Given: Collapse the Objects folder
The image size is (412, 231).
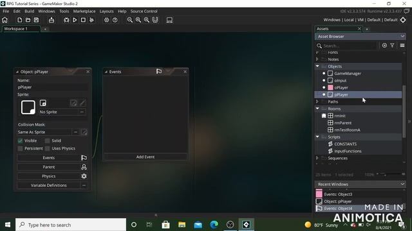Looking at the screenshot, I should [317, 66].
